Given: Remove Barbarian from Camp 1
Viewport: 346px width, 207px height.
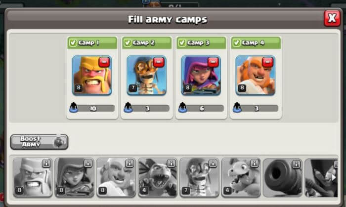Looking at the screenshot, I should pos(104,62).
